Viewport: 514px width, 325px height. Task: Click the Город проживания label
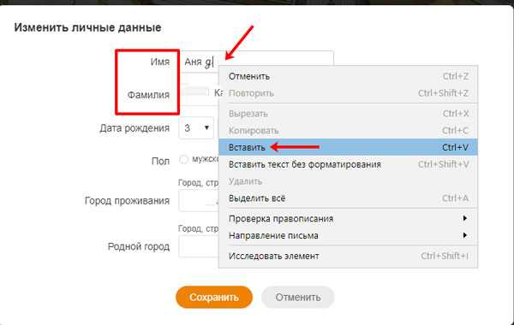coord(127,201)
